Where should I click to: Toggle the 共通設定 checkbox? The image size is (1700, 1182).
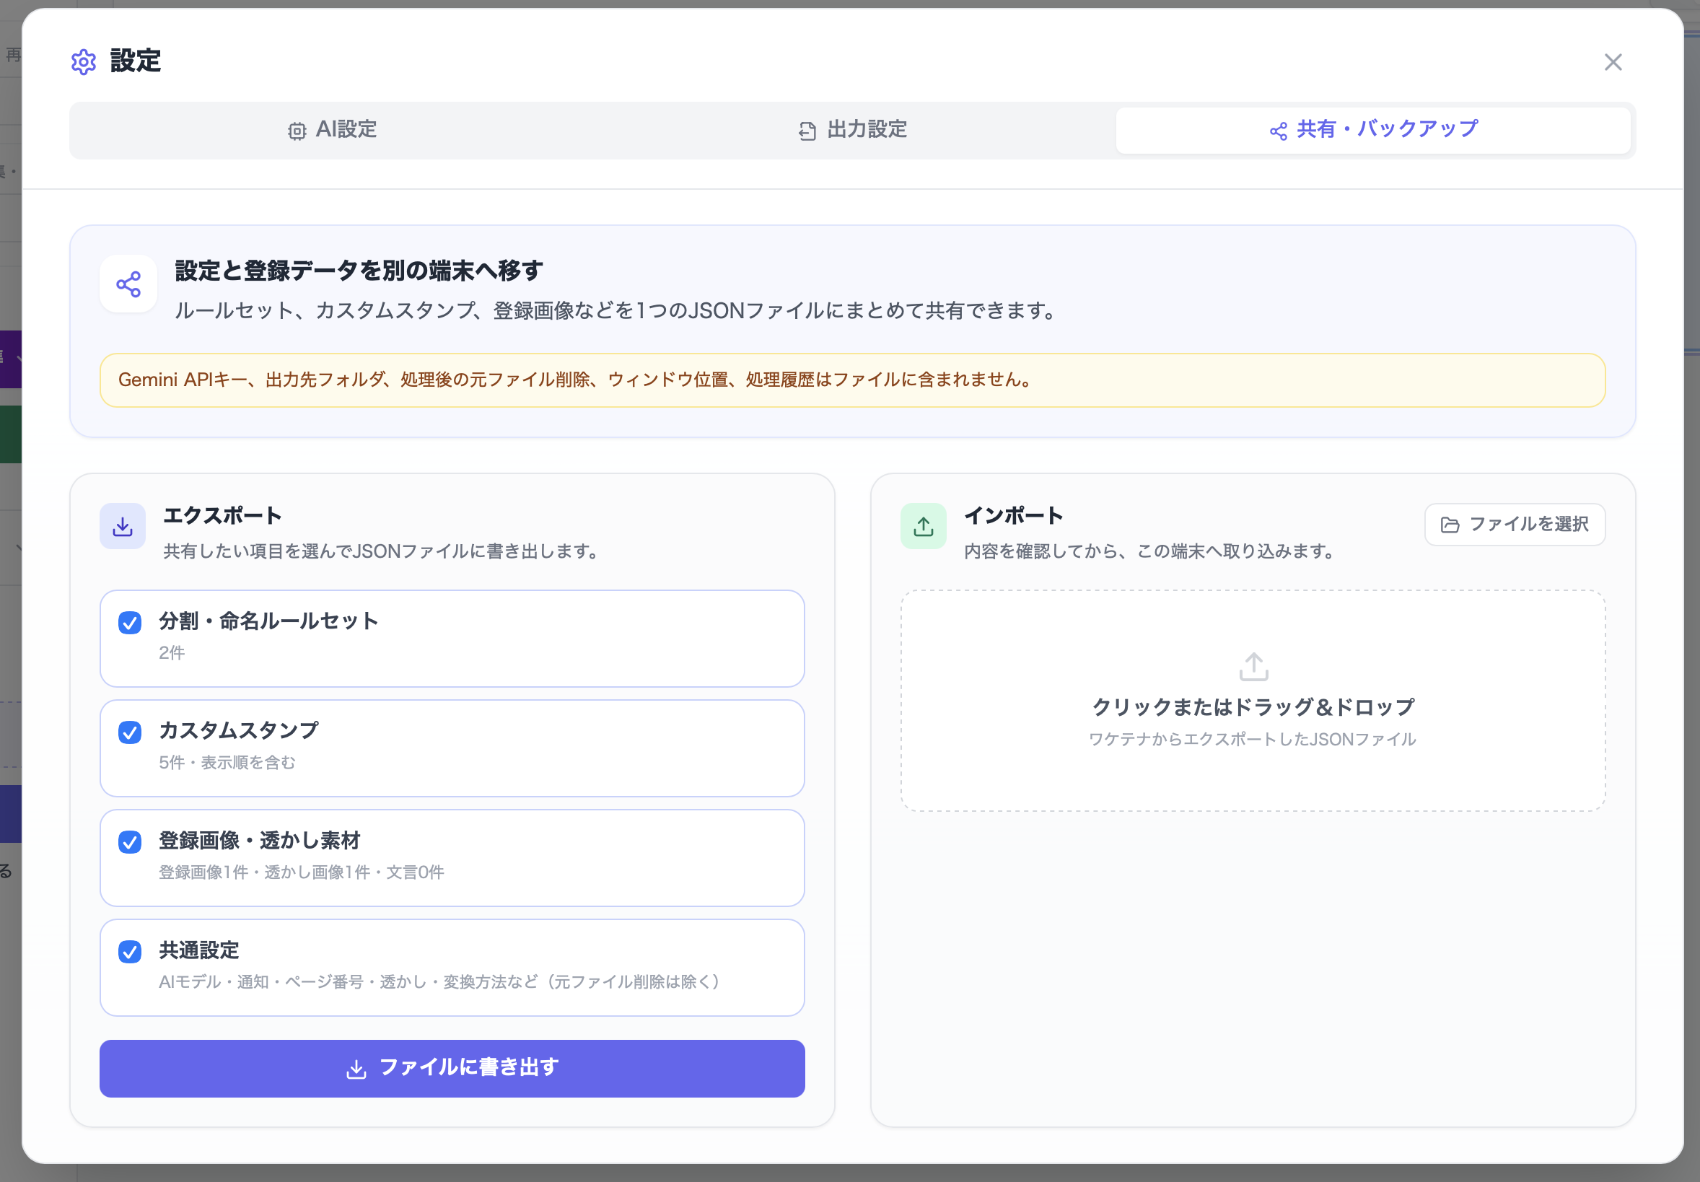pyautogui.click(x=130, y=952)
